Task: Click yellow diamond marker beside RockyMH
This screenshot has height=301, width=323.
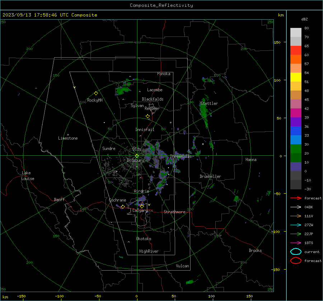Action: click(96, 93)
